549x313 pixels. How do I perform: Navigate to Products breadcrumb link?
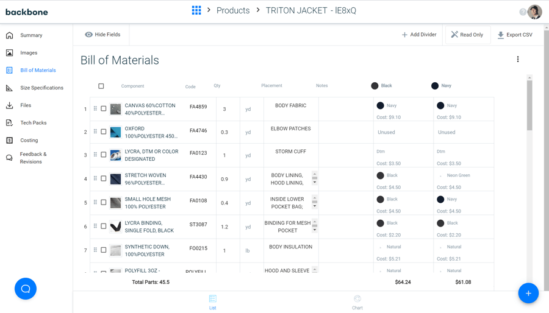click(233, 10)
